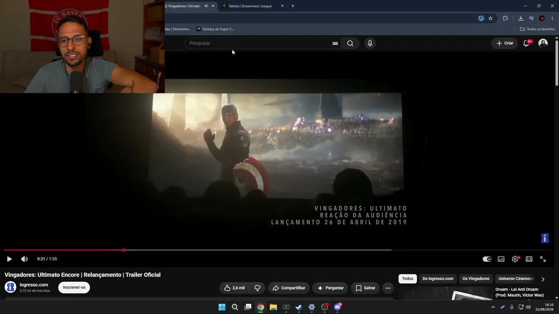The width and height of the screenshot is (559, 314).
Task: Start voice search with the microphone
Action: [x=370, y=43]
